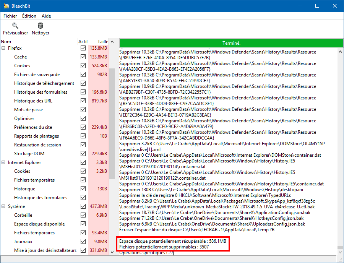Click log pane scroll-down arrow
The image size is (344, 263).
coord(340,252)
